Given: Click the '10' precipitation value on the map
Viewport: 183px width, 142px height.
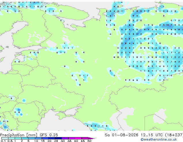Looking at the screenshot, I should (x=168, y=25).
